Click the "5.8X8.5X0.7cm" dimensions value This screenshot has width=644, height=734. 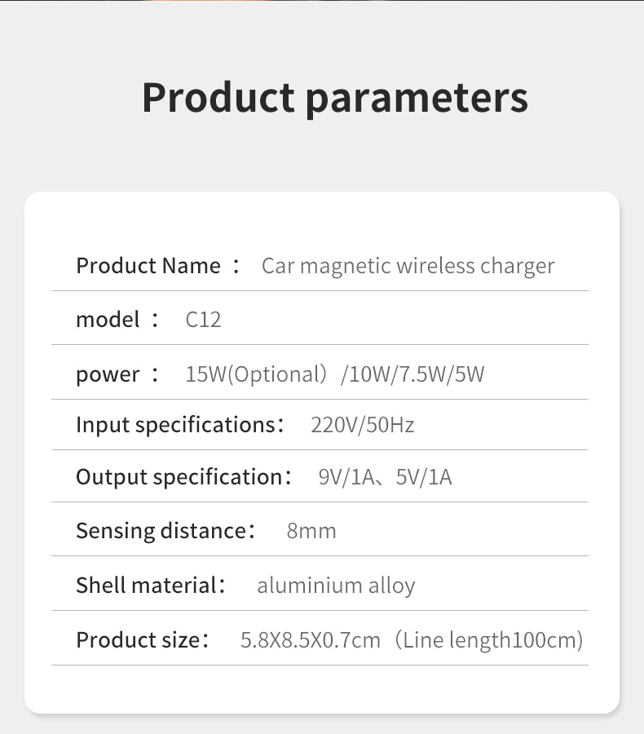pos(311,640)
